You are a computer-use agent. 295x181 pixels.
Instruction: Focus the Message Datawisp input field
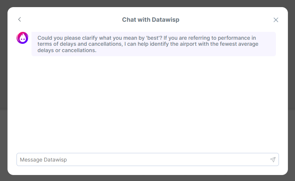pyautogui.click(x=142, y=160)
